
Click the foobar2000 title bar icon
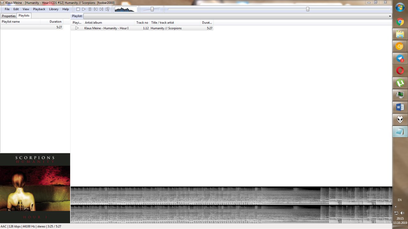[x=2, y=3]
